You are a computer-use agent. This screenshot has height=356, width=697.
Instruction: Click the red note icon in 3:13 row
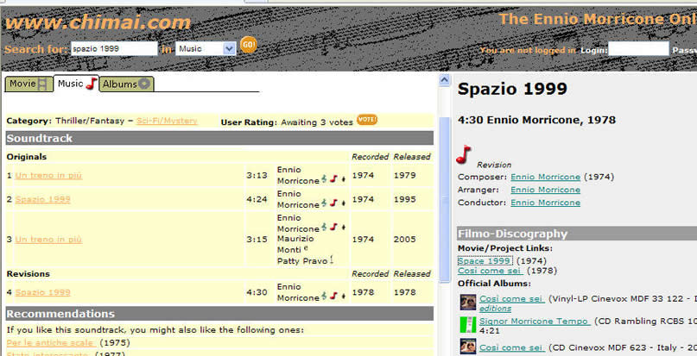click(333, 179)
